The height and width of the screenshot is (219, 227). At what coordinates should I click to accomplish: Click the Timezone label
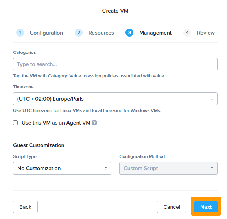click(x=23, y=87)
